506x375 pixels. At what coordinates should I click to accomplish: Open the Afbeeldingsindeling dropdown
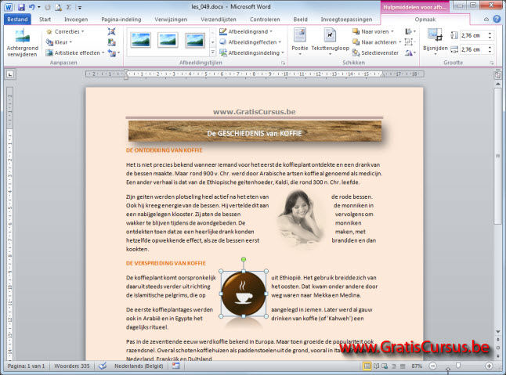click(251, 53)
